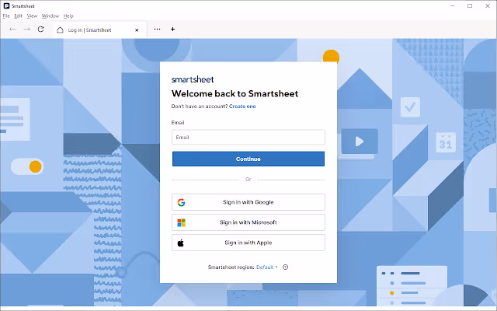497x311 pixels.
Task: Expand the Smartsheet region Default dropdown
Action: [267, 267]
